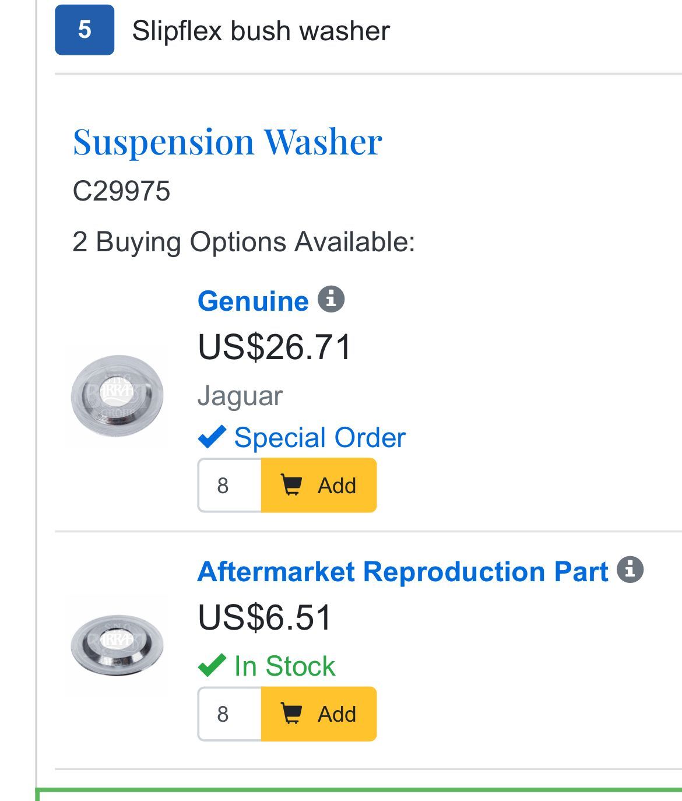682x801 pixels.
Task: Click the In Stock availability text
Action: coord(284,666)
